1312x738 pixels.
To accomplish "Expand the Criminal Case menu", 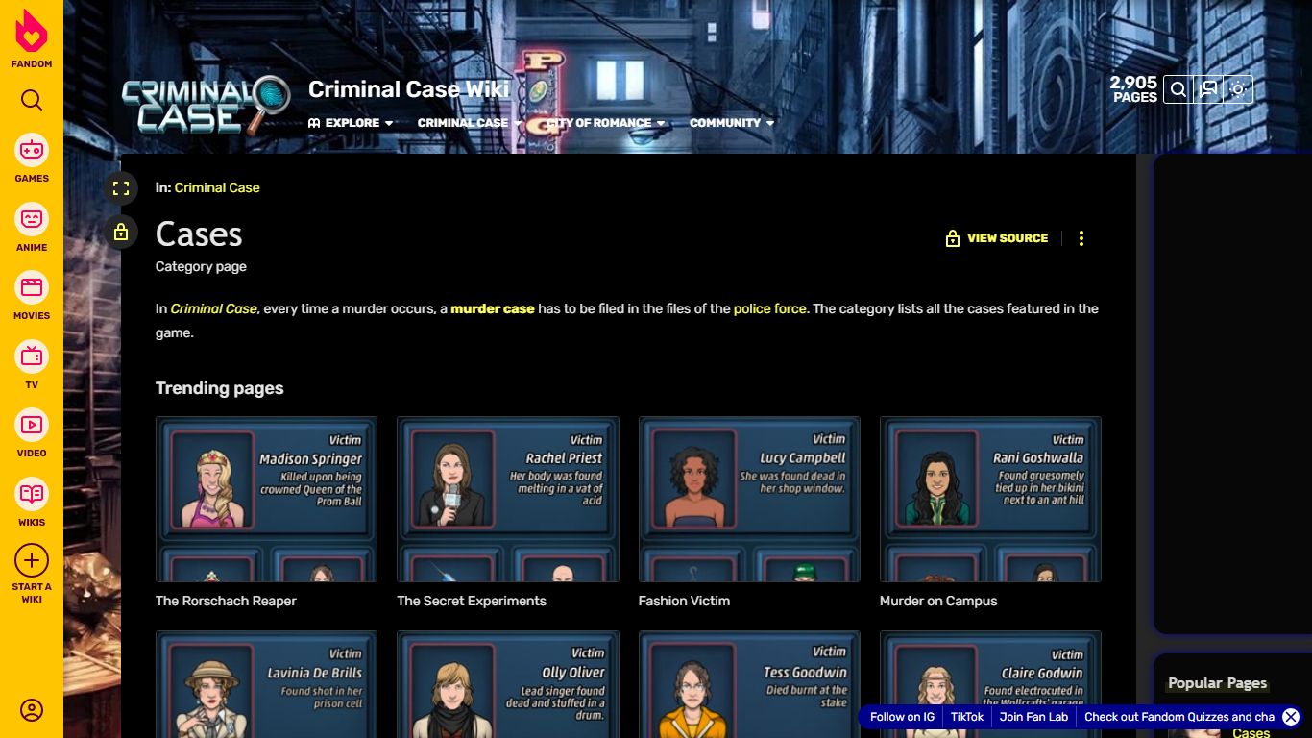I will click(470, 123).
